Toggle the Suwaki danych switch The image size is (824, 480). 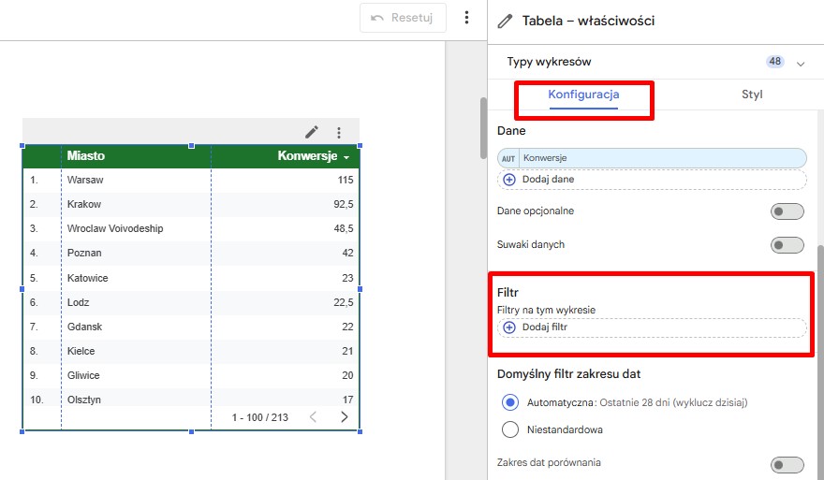[787, 245]
